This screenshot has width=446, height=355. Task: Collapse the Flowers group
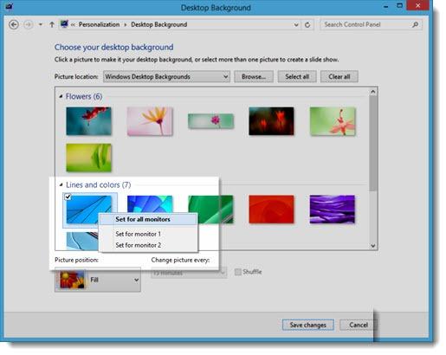[x=61, y=96]
